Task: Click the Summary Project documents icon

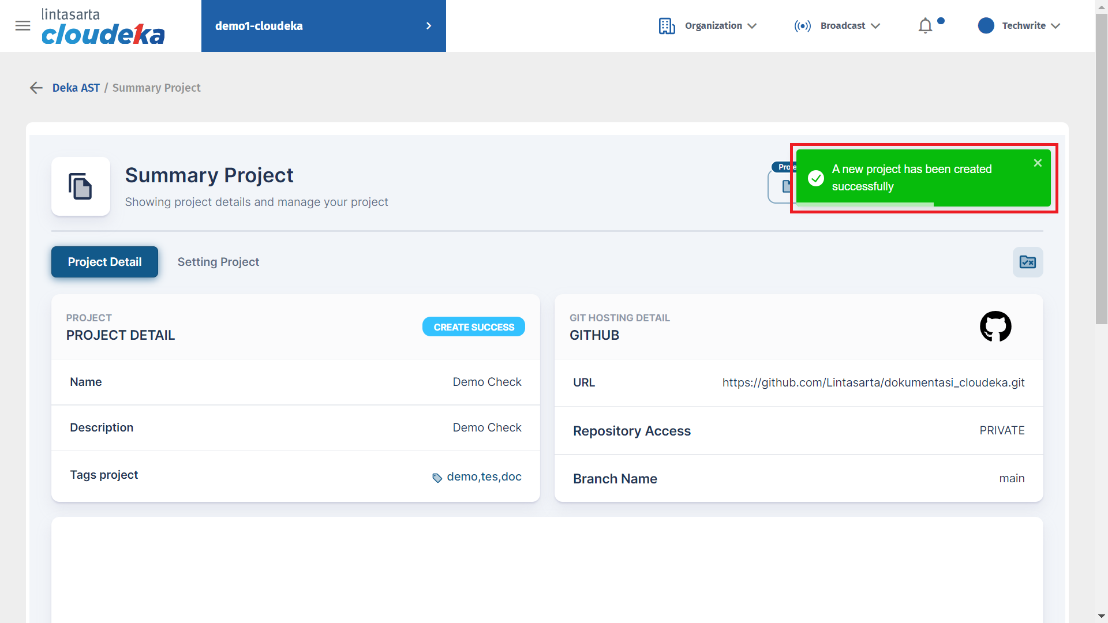Action: click(x=80, y=186)
